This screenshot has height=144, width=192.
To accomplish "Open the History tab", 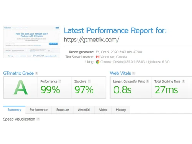I will click(121, 110).
